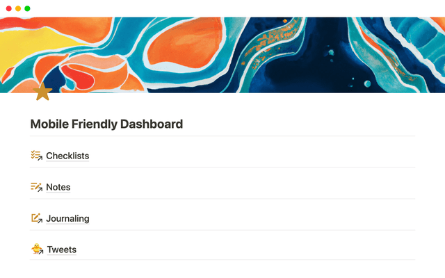Screen dimensions: 445x278
Task: Open the Tweets page link
Action: [x=62, y=250]
